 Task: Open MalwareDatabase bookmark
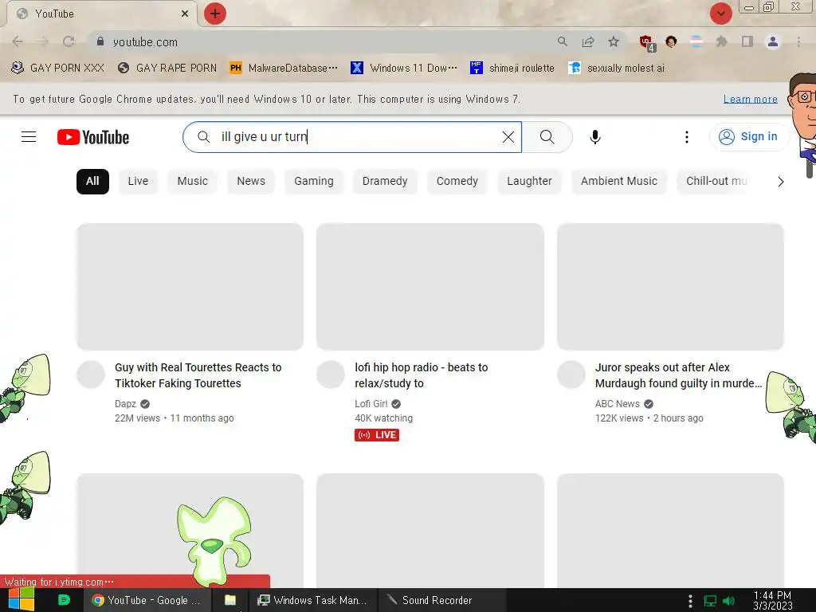click(284, 68)
